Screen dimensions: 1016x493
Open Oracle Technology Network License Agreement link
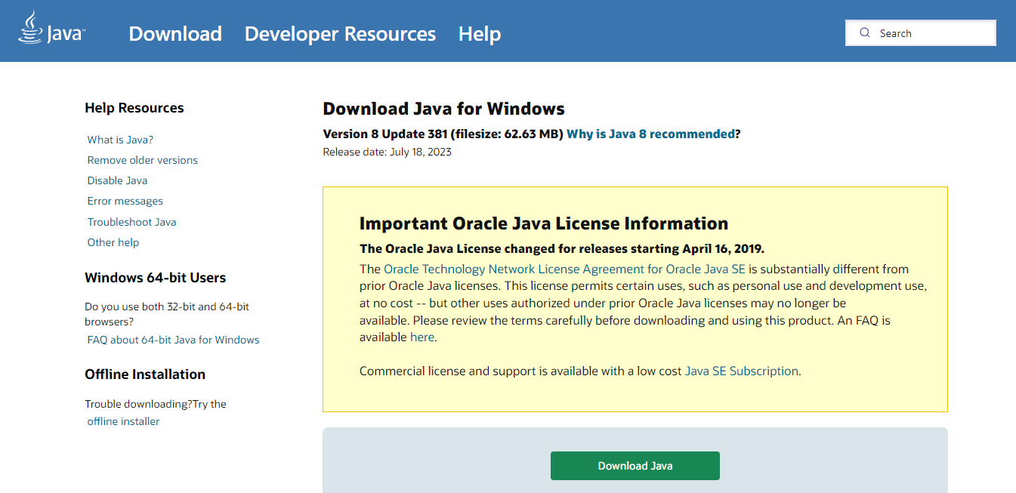564,269
